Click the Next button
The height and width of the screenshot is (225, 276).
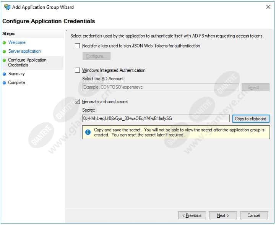223,215
